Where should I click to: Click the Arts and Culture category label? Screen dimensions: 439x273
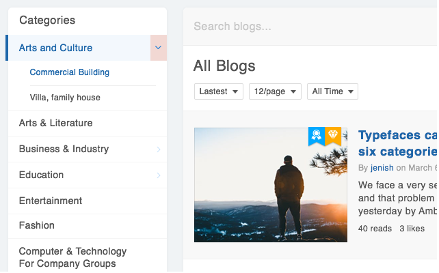[x=55, y=48]
